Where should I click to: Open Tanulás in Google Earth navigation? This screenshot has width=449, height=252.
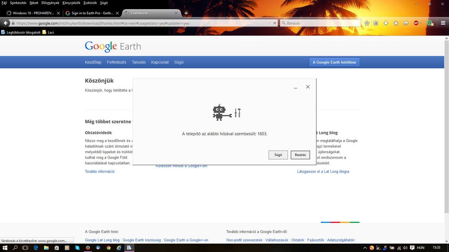click(x=138, y=62)
